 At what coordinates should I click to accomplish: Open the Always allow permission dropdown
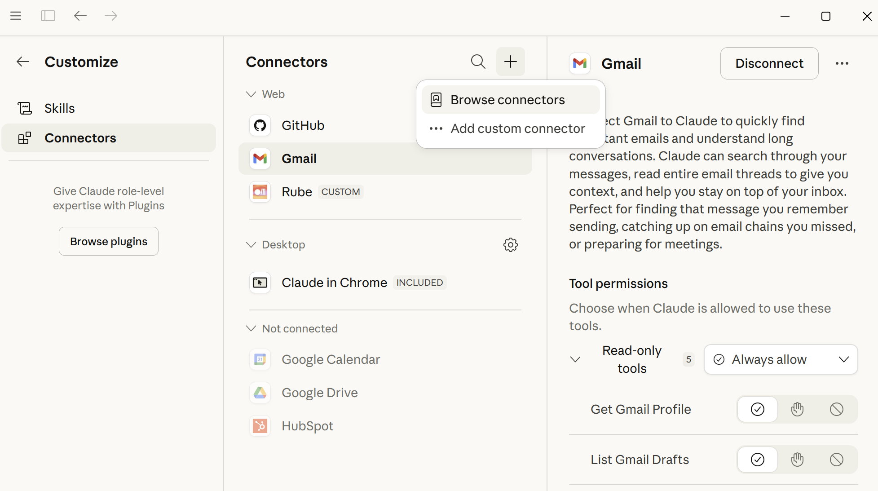781,359
